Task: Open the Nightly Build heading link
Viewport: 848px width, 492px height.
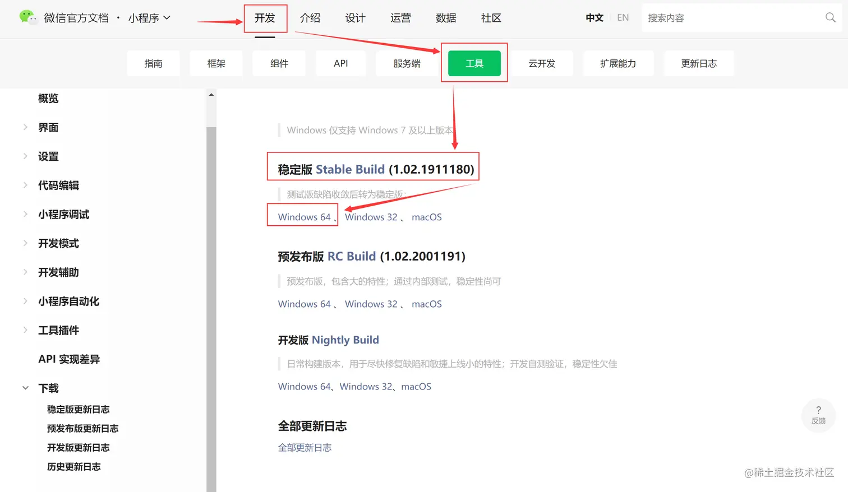Action: (345, 340)
